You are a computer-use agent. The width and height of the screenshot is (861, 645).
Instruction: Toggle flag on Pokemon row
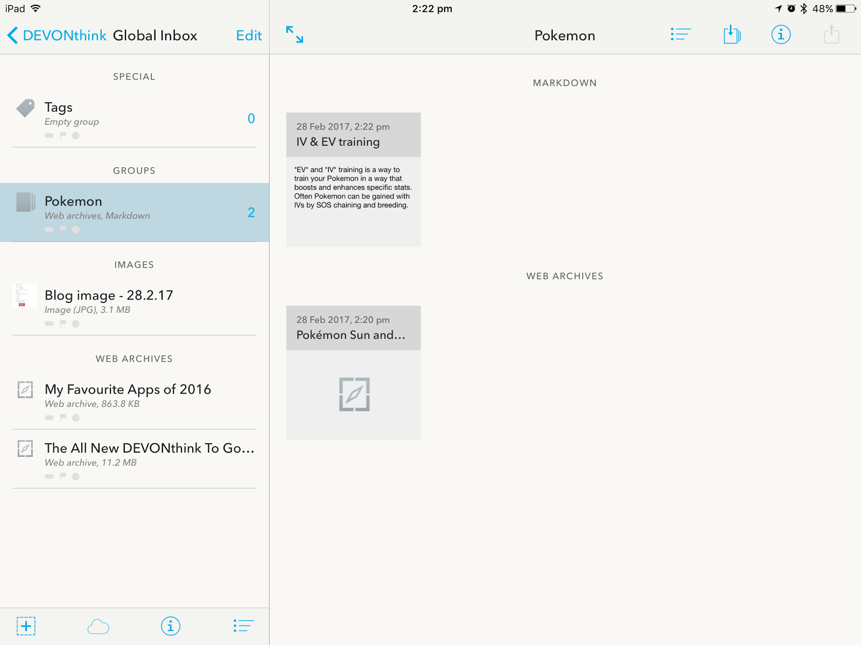click(63, 230)
